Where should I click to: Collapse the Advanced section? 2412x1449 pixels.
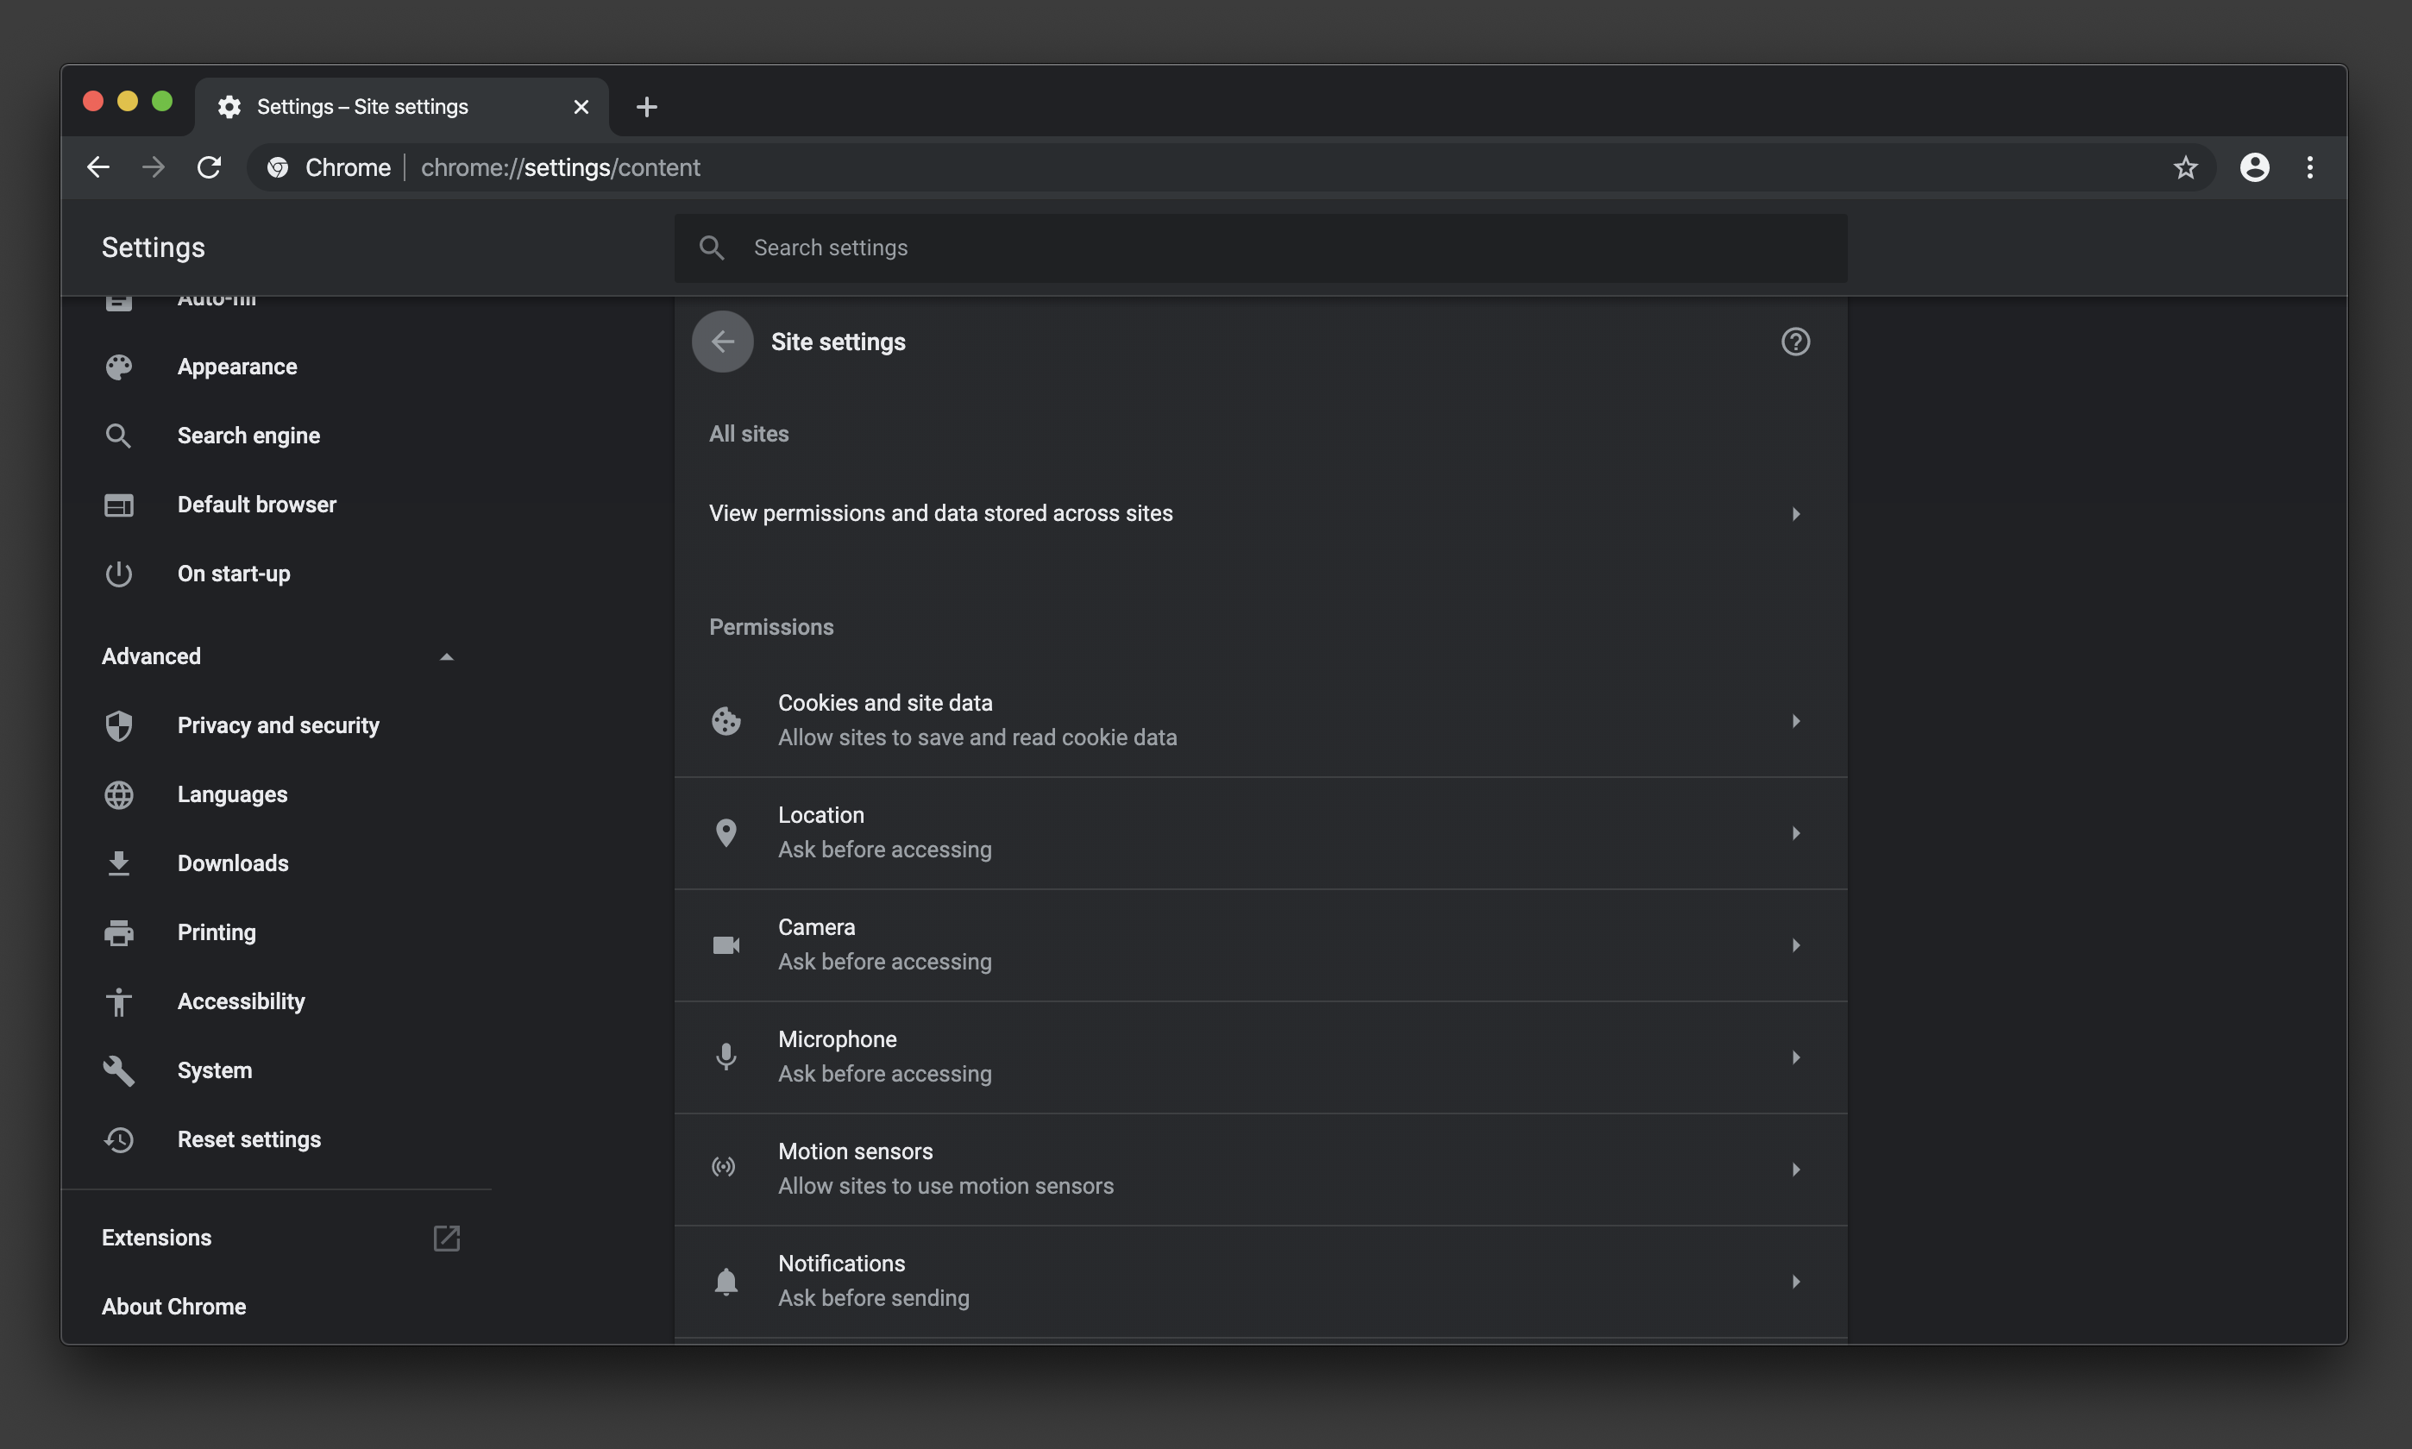[446, 657]
